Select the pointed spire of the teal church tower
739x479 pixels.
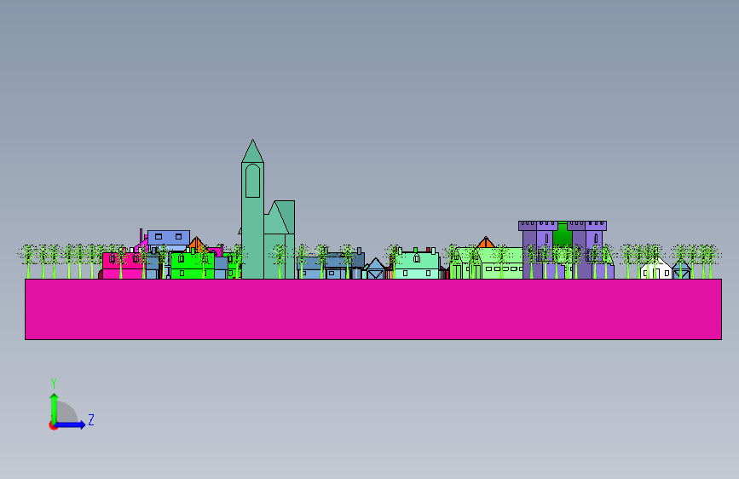pyautogui.click(x=252, y=152)
